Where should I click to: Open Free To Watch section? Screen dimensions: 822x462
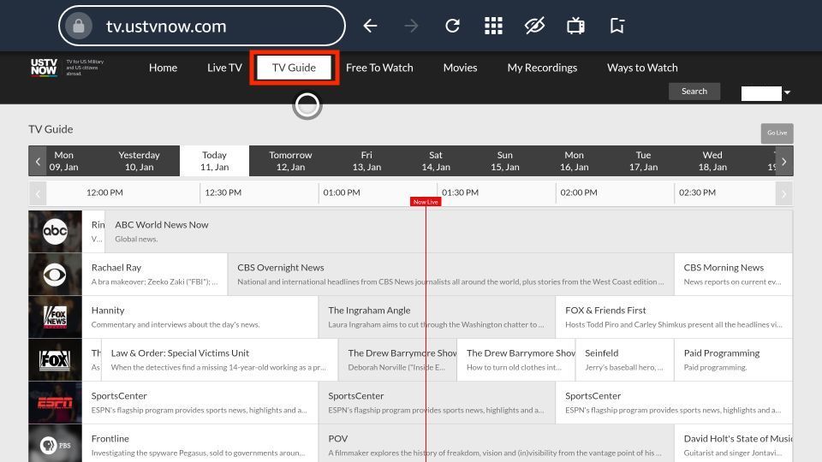tap(379, 68)
